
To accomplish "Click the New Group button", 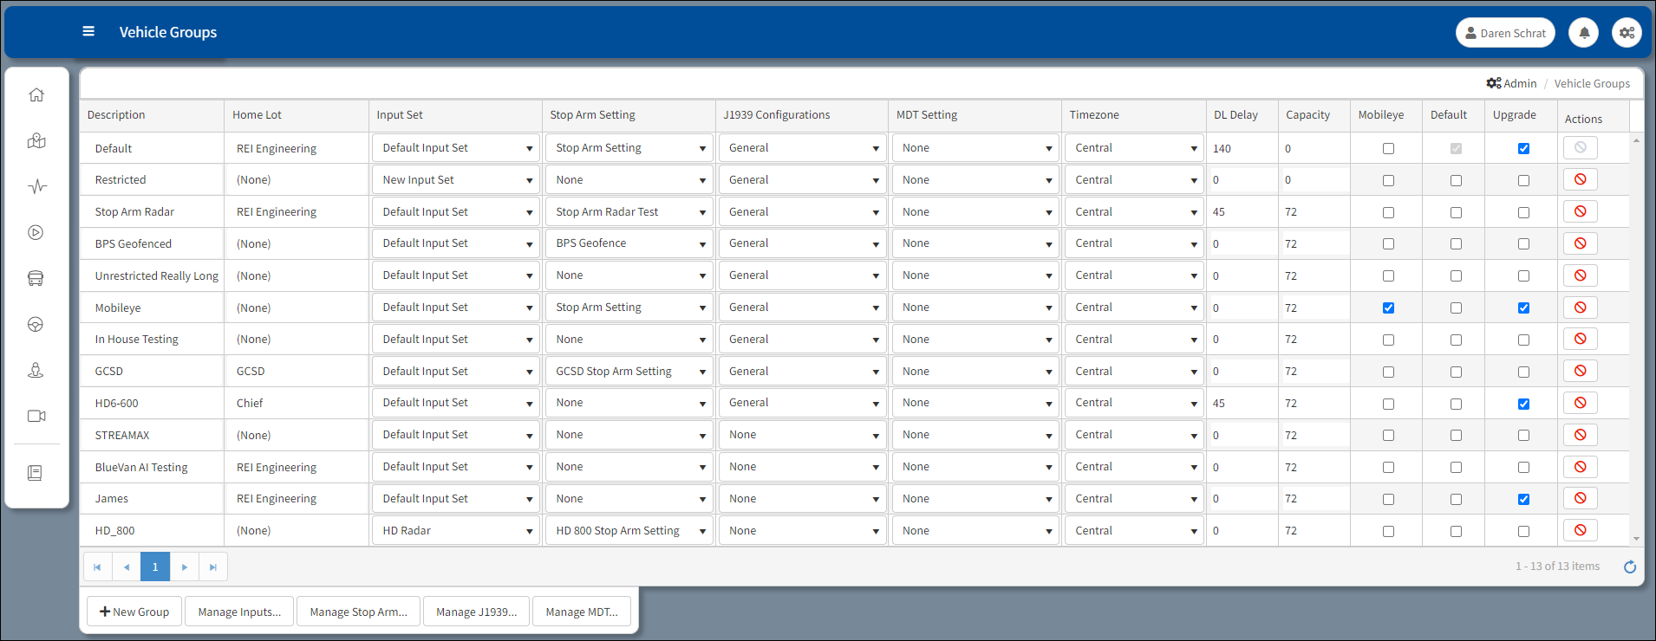I will 134,612.
